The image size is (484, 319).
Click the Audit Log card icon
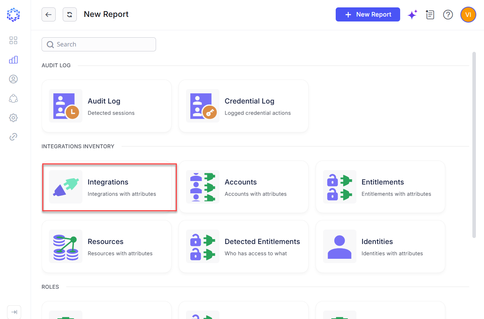pyautogui.click(x=66, y=106)
